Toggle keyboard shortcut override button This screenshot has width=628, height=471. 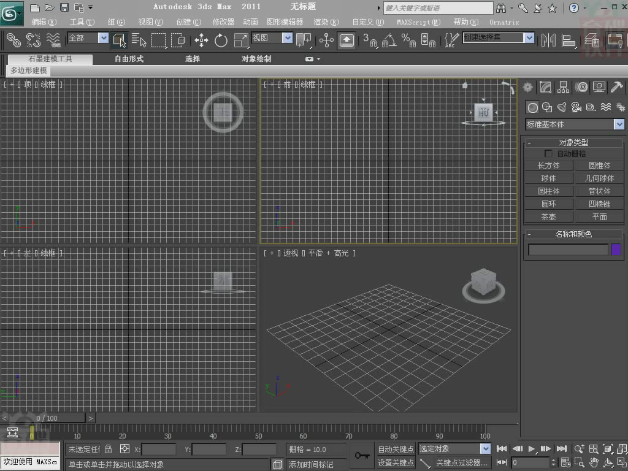347,40
